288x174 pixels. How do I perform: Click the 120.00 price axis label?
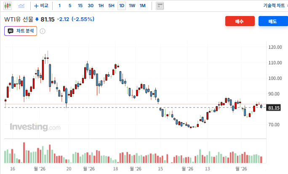click(x=275, y=47)
